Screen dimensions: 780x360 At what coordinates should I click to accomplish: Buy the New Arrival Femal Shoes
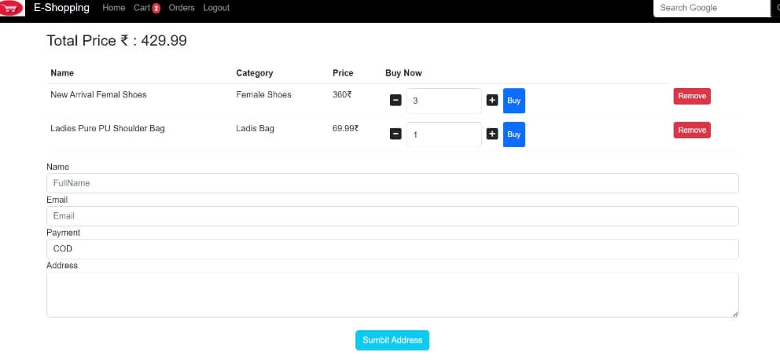[x=513, y=101]
